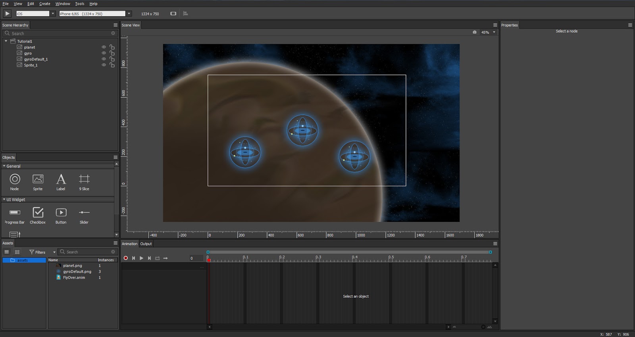Open Animation panel options menu icon
The height and width of the screenshot is (337, 635).
tap(495, 243)
